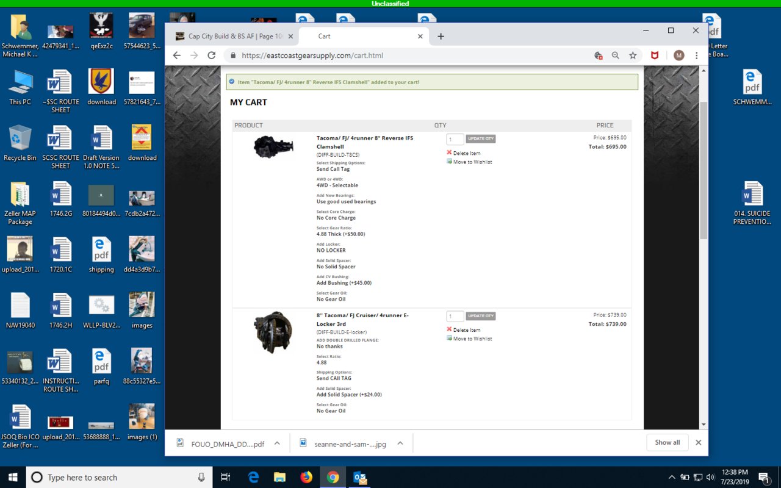Open 8" Tacoma E-Locker 3rd product link
This screenshot has width=781, height=488.
click(362, 319)
